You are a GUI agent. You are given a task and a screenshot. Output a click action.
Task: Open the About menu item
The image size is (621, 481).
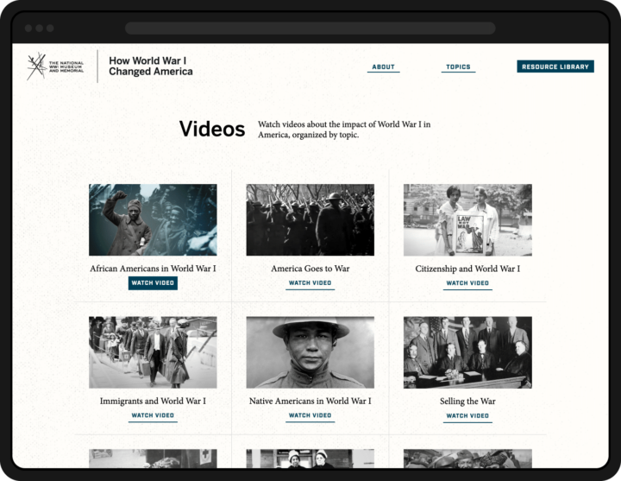coord(383,66)
